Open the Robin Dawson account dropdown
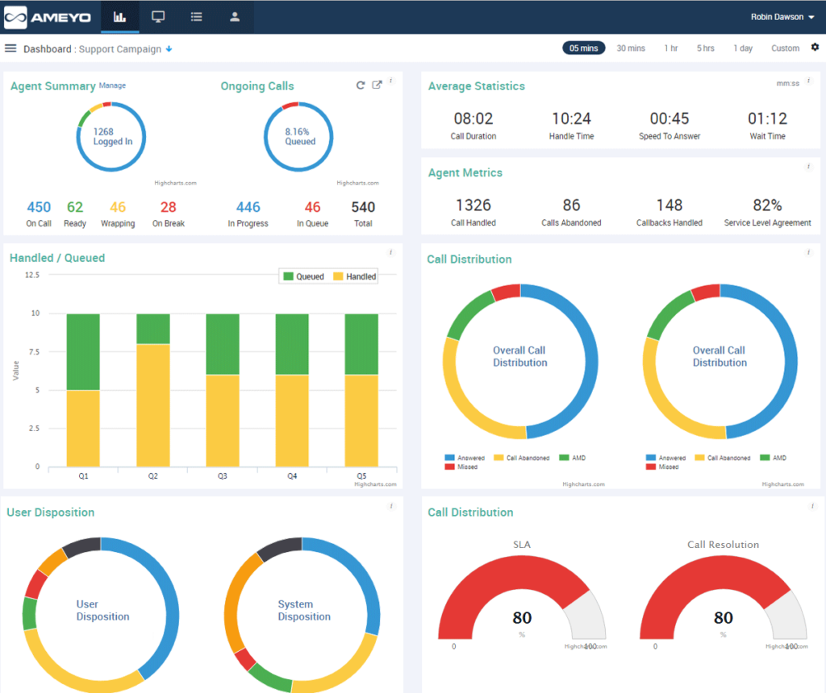The image size is (826, 693). (x=780, y=15)
